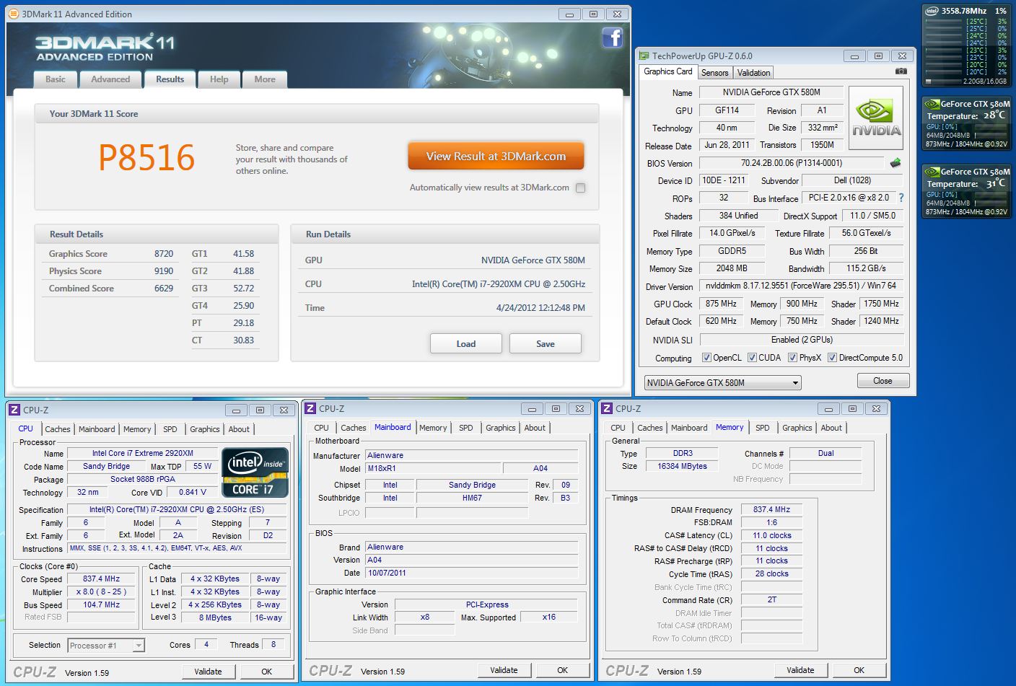Click the GPU-Z Name field NVIDIA GeForce GTX 580M
This screenshot has height=686, width=1016.
[771, 92]
